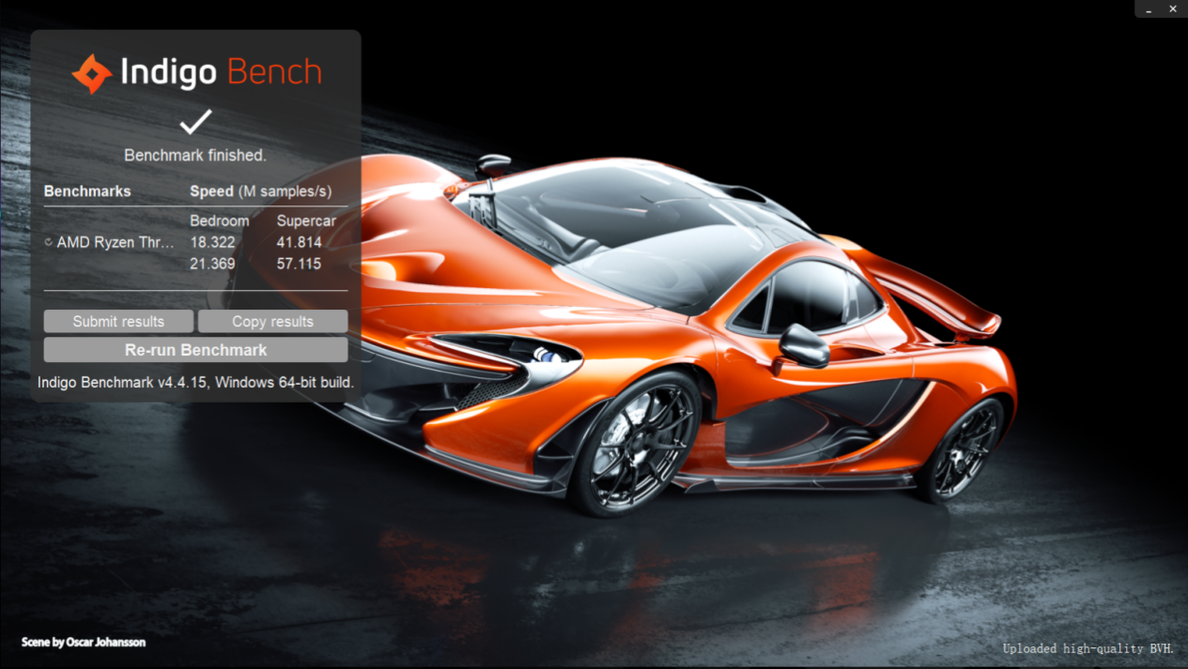Select the Supercar scene label
This screenshot has width=1188, height=669.
(306, 221)
